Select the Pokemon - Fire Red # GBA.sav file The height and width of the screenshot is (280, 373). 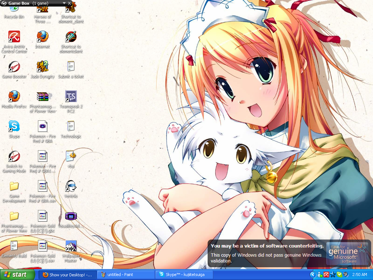(43, 192)
